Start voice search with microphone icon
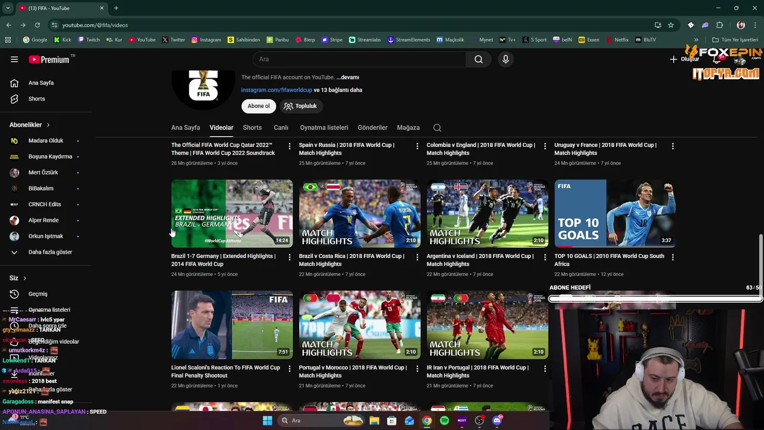This screenshot has height=430, width=764. (x=506, y=59)
